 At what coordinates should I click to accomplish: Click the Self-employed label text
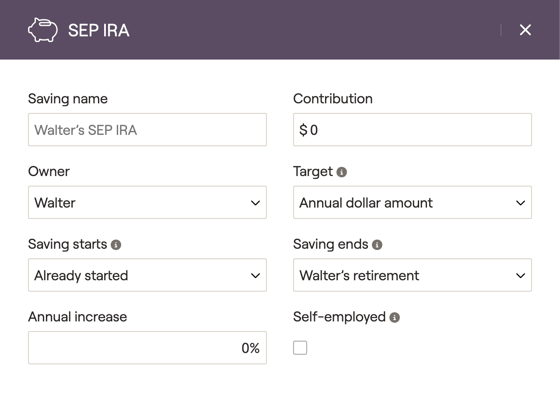click(x=339, y=317)
